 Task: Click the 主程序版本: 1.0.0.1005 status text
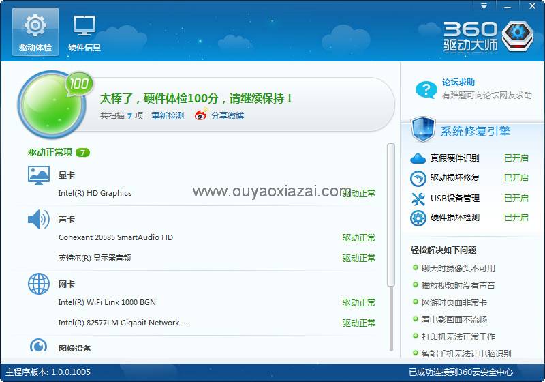tap(48, 372)
